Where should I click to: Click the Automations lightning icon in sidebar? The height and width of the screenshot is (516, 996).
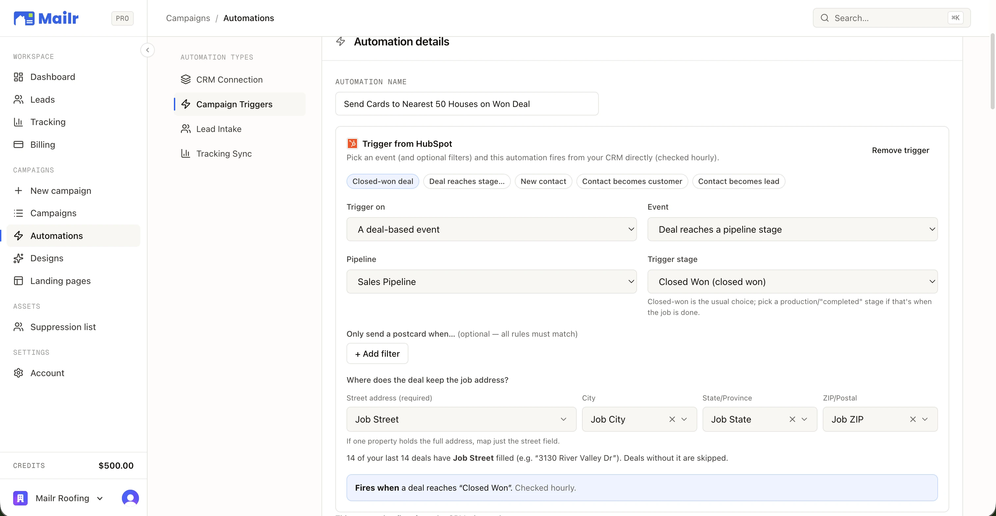[18, 236]
